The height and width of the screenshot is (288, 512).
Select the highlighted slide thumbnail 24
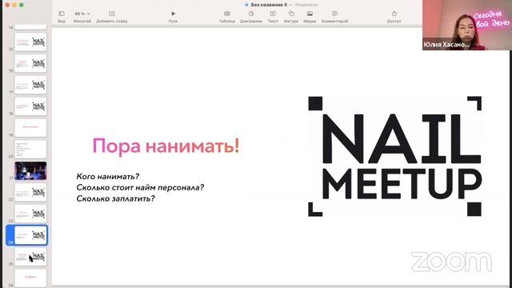click(x=30, y=235)
